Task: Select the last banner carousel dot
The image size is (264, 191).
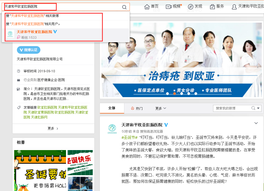Action: point(196,94)
